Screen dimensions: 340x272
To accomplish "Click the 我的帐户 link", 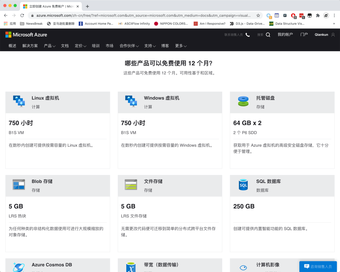I will (x=285, y=35).
